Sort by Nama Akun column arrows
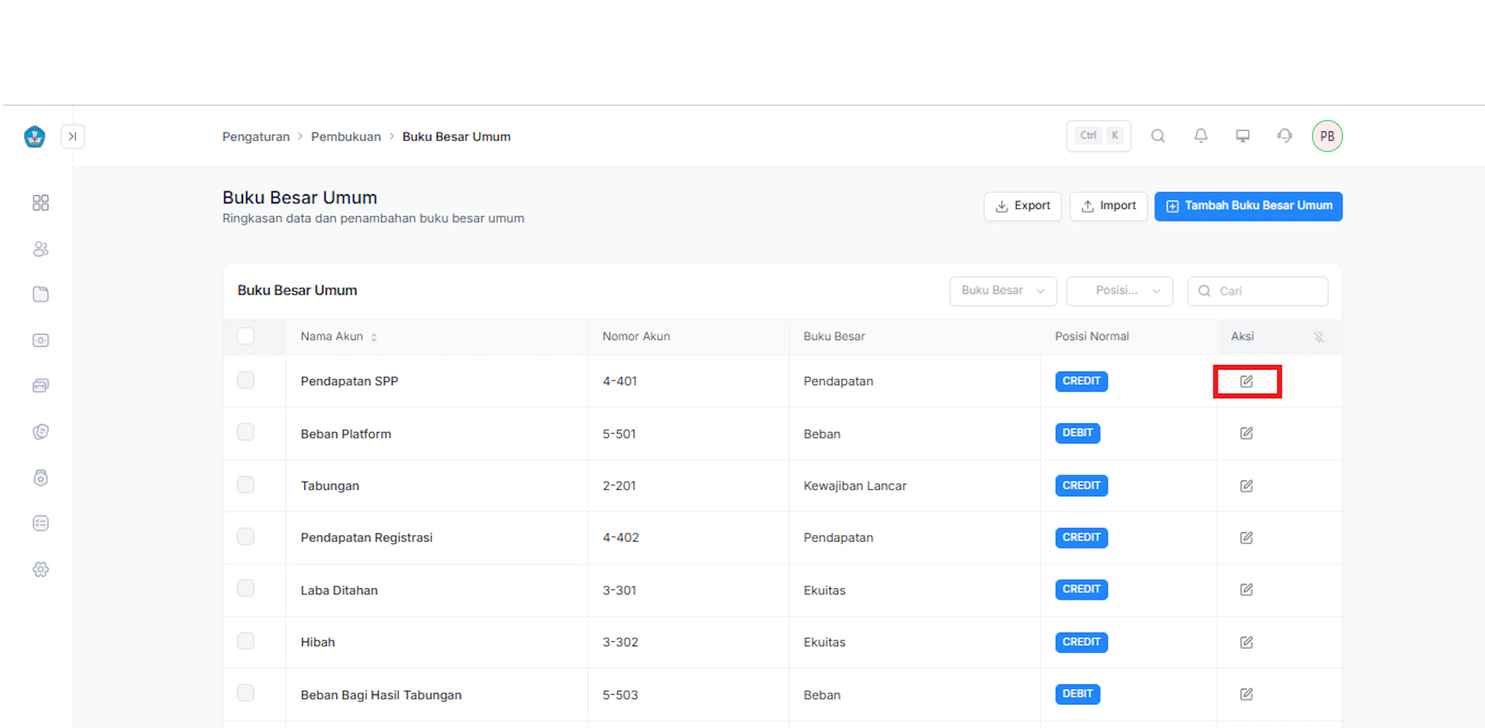1485x728 pixels. tap(374, 337)
